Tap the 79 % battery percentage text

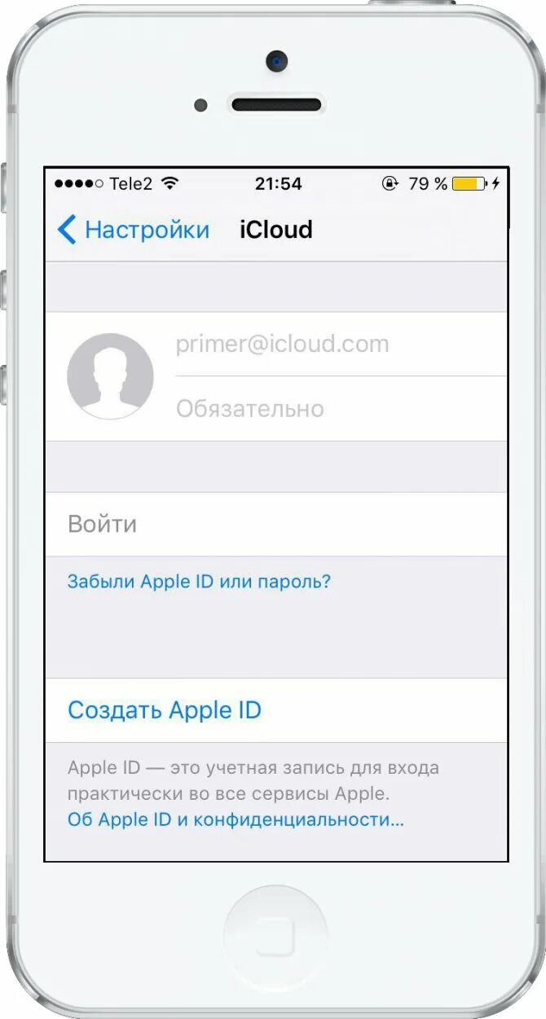click(428, 184)
